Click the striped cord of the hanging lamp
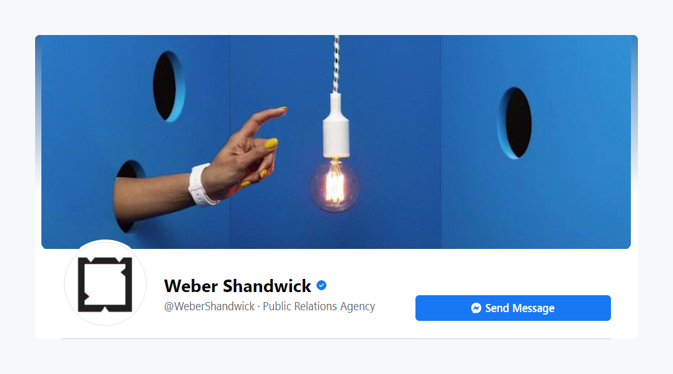 coord(336,64)
